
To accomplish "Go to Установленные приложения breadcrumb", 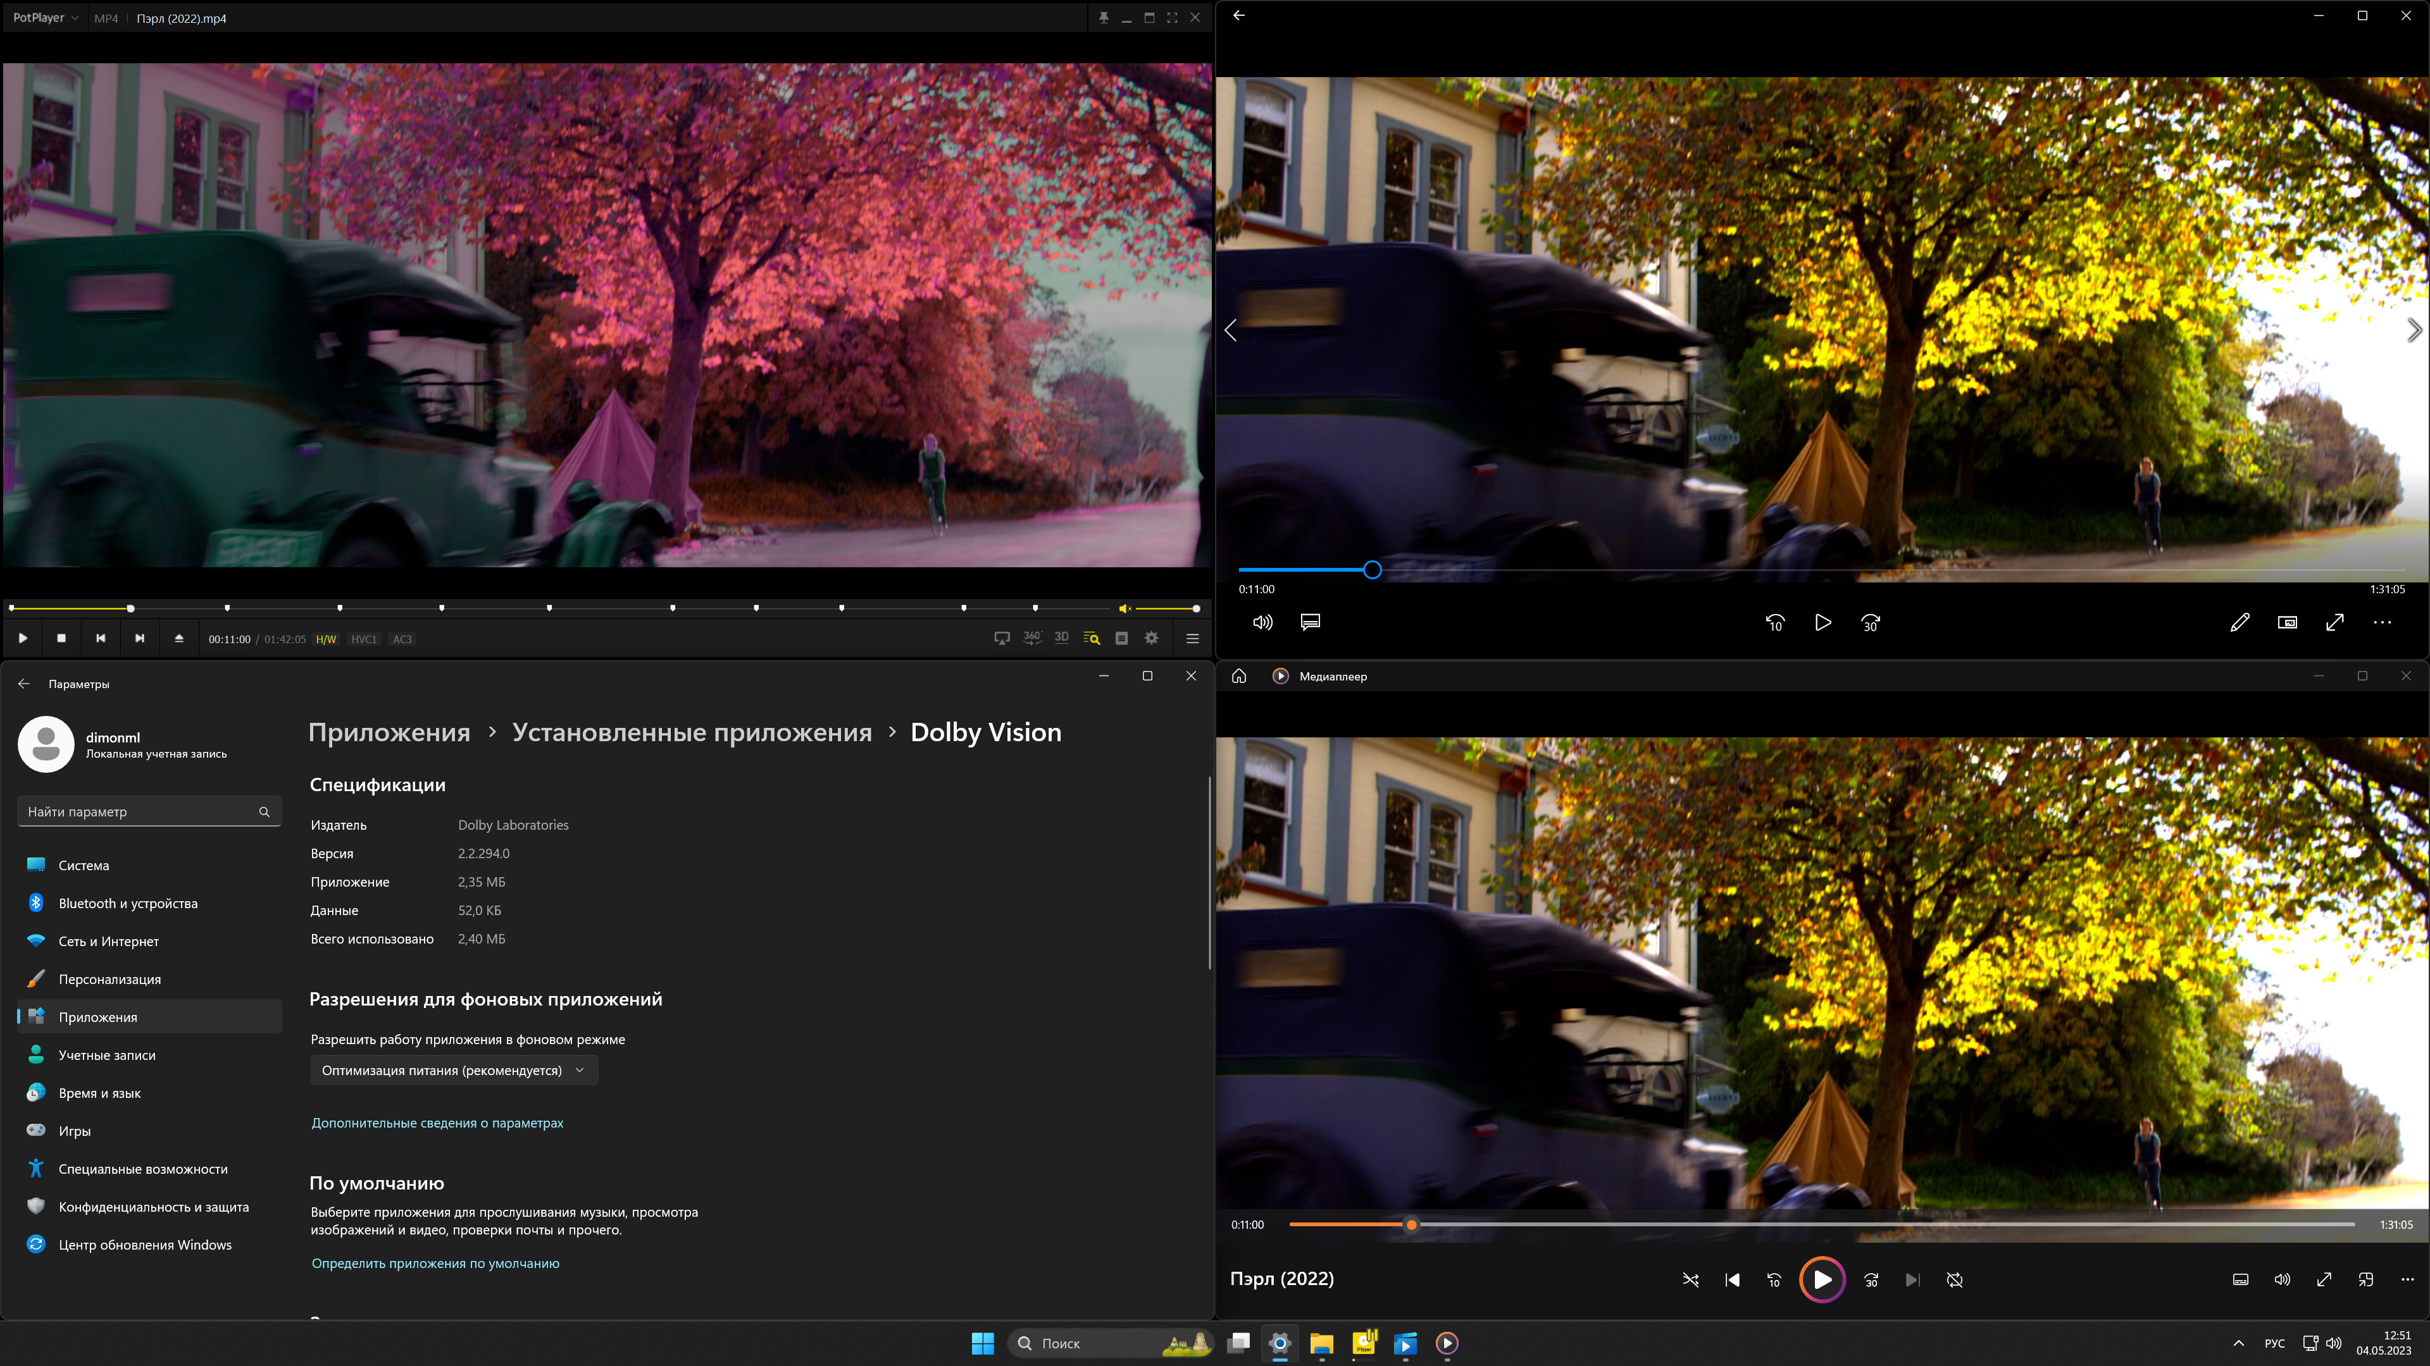I will click(x=692, y=732).
